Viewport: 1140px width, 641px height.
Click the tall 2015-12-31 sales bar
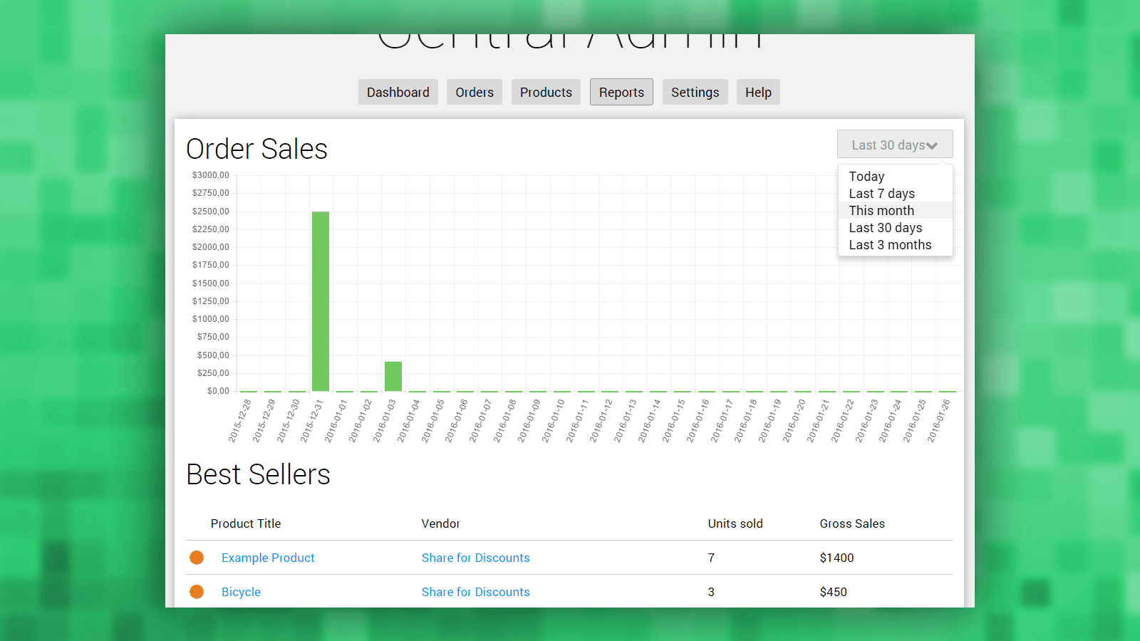coord(321,301)
